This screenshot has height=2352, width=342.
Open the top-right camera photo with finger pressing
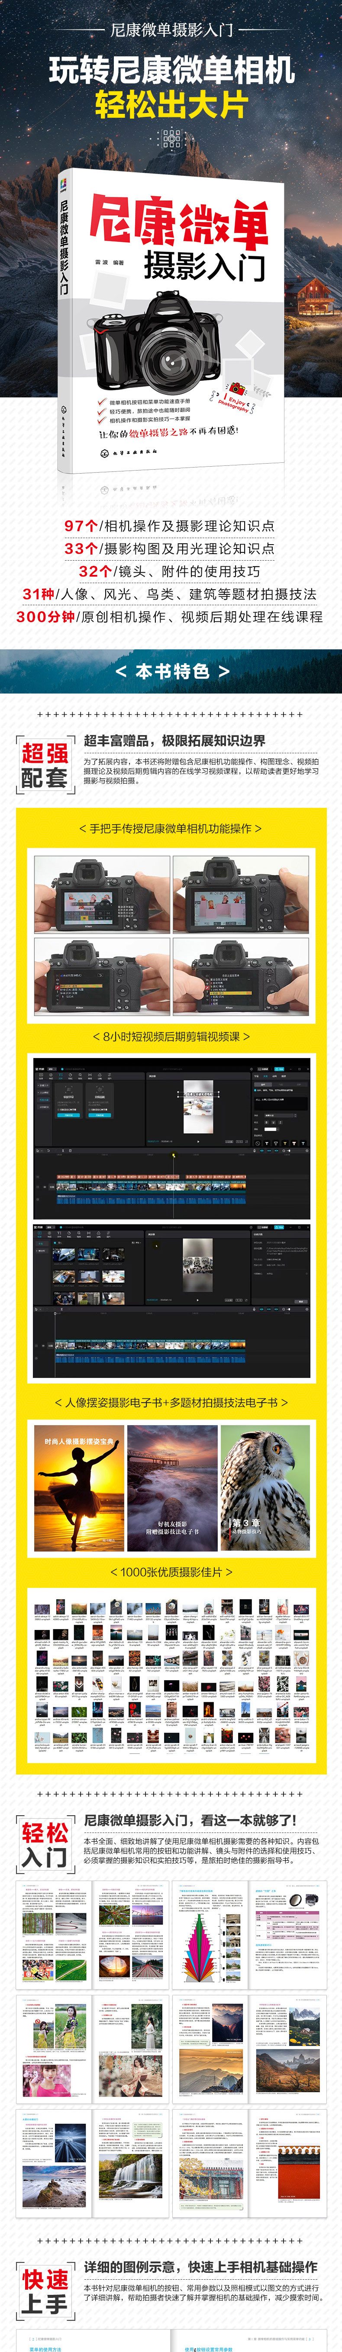(241, 894)
